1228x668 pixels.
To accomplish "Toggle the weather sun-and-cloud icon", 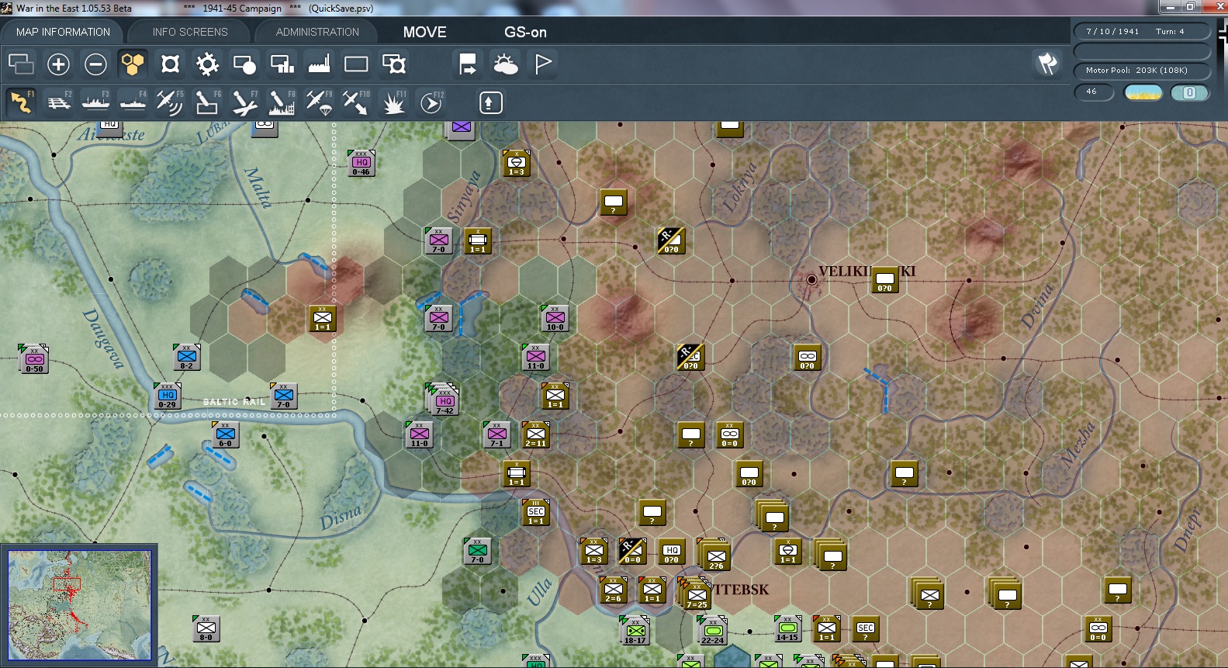I will click(506, 64).
